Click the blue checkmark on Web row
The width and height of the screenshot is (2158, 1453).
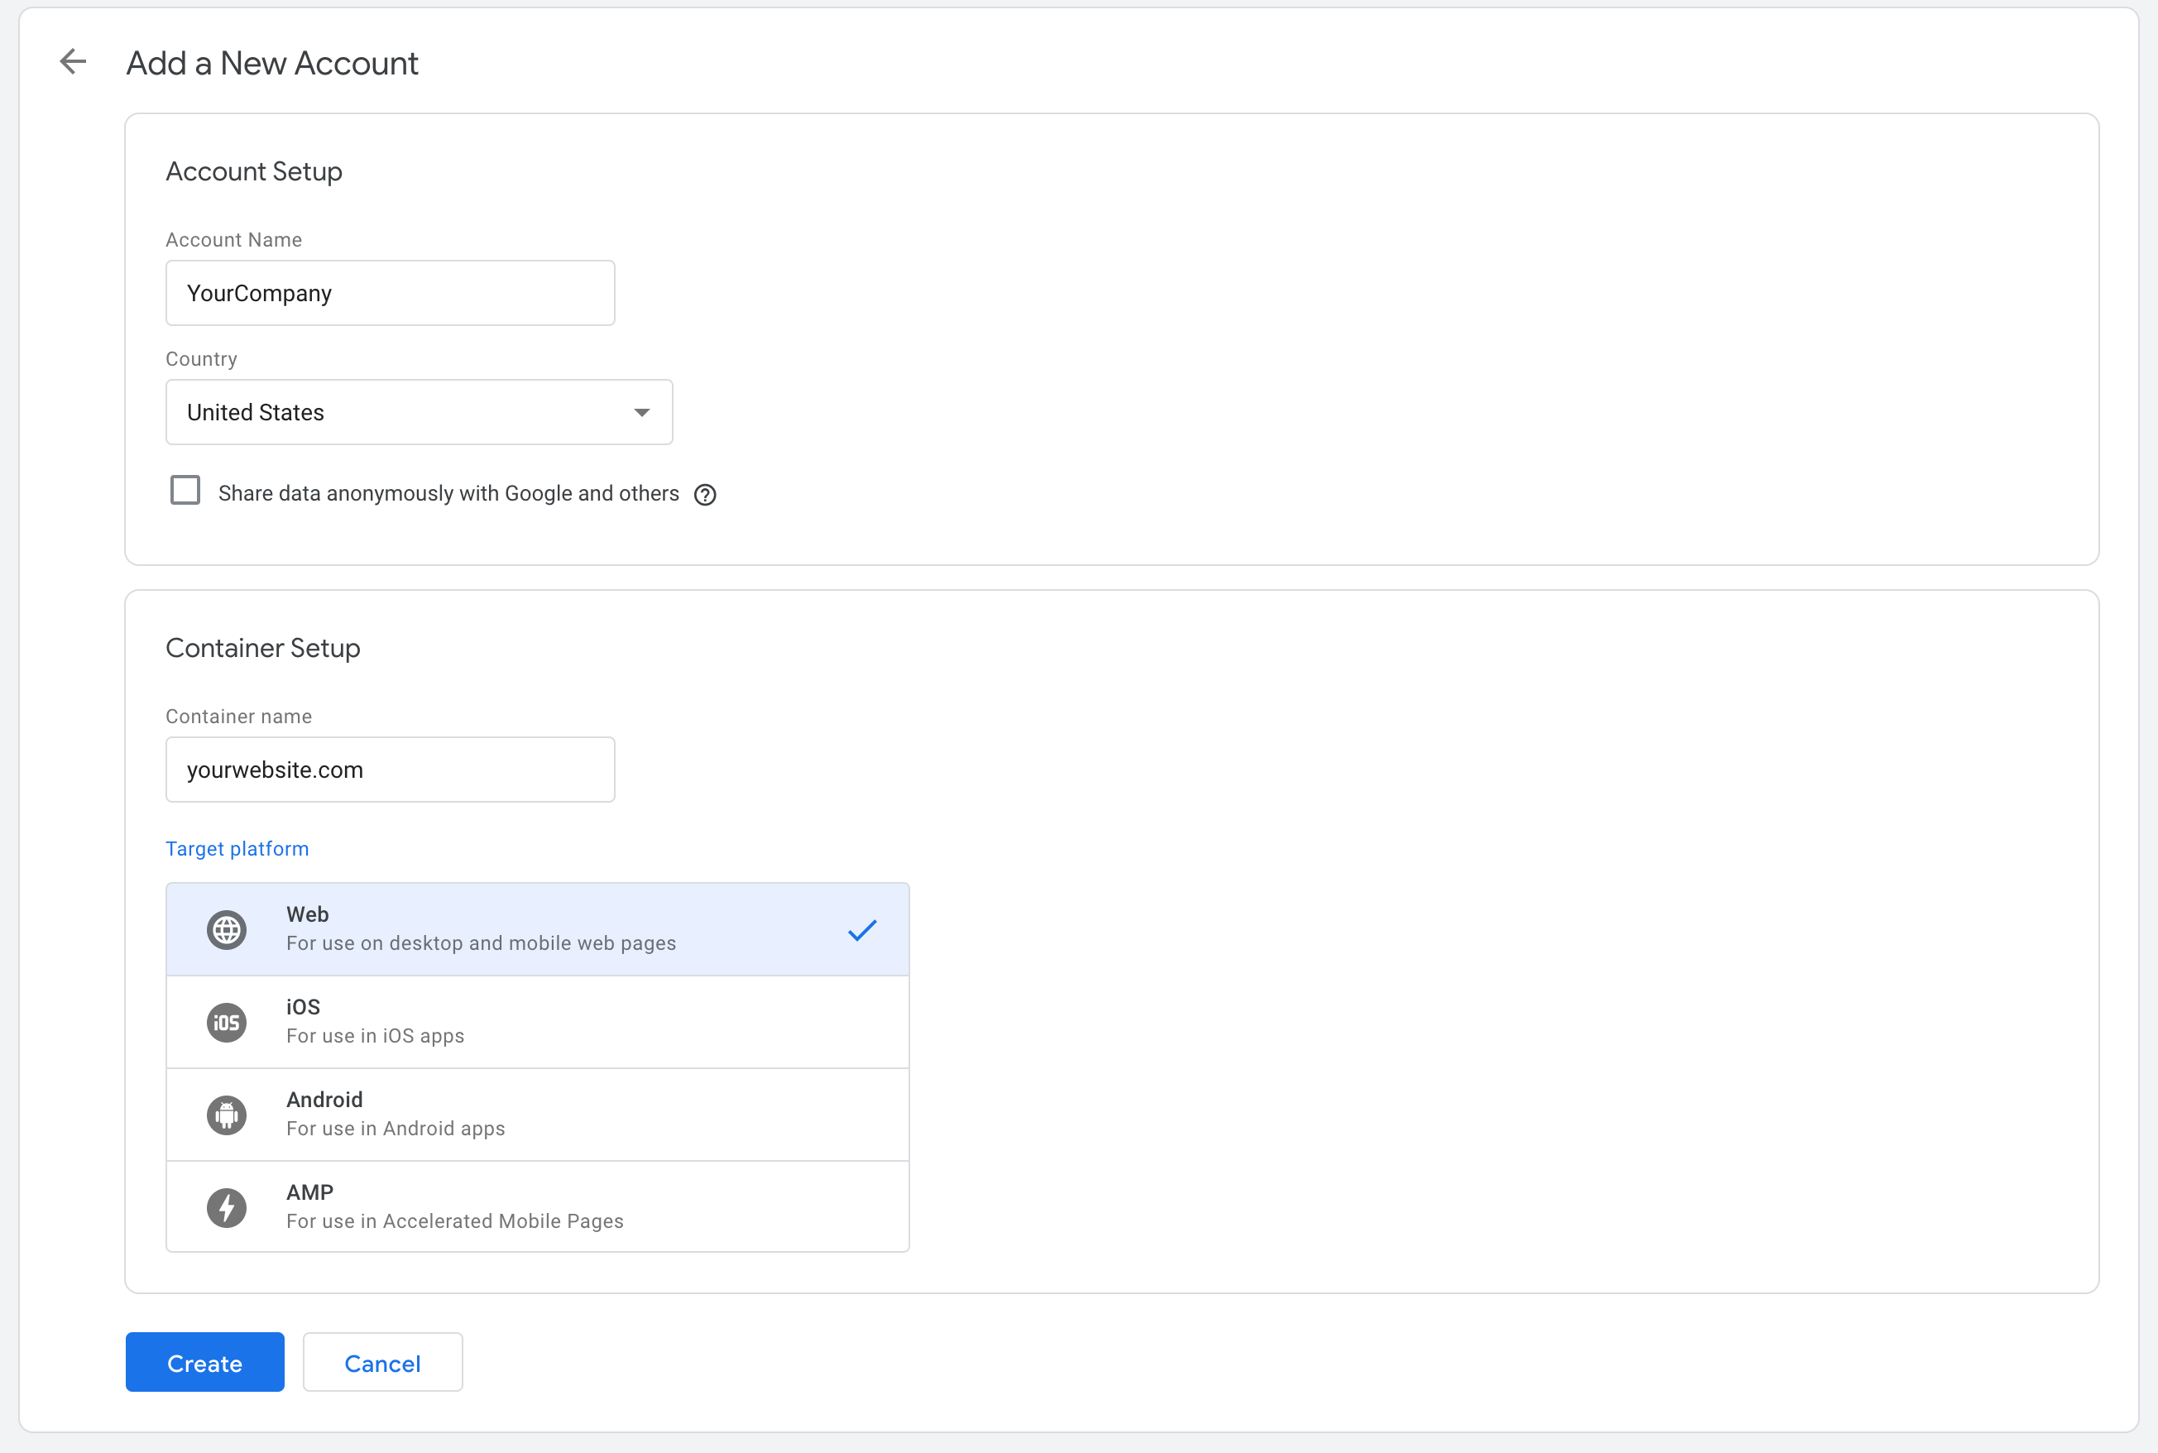pyautogui.click(x=861, y=929)
